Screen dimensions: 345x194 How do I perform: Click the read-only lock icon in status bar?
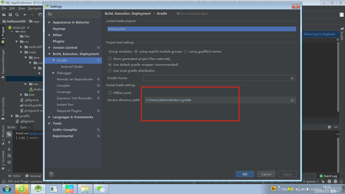click(x=323, y=181)
